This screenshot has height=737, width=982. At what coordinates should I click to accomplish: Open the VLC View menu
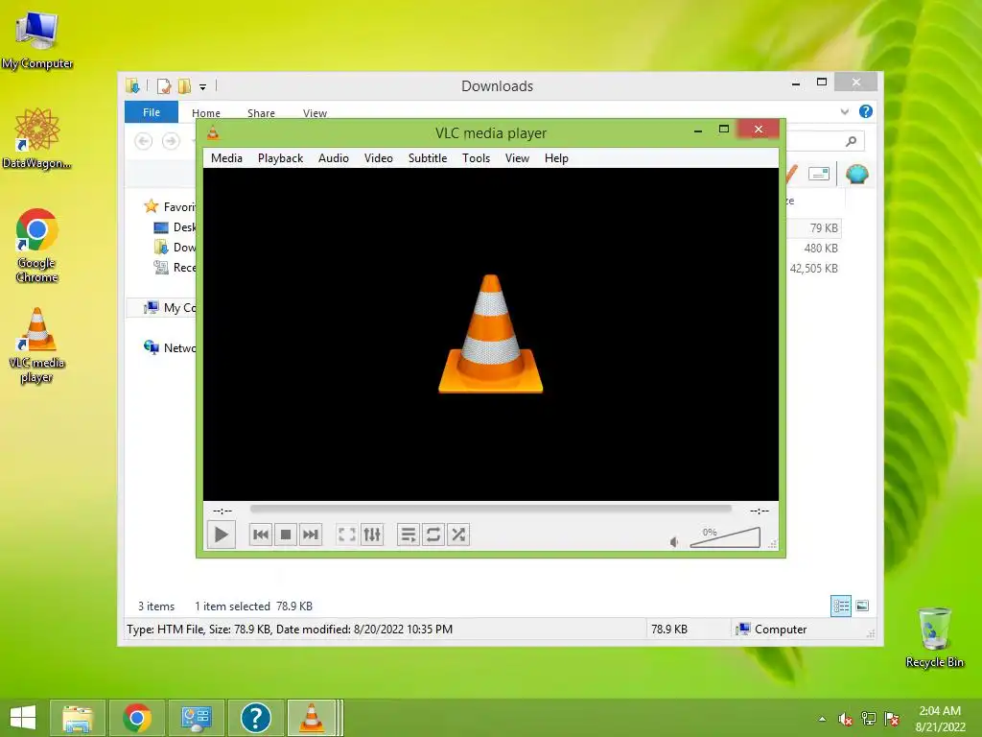(517, 158)
